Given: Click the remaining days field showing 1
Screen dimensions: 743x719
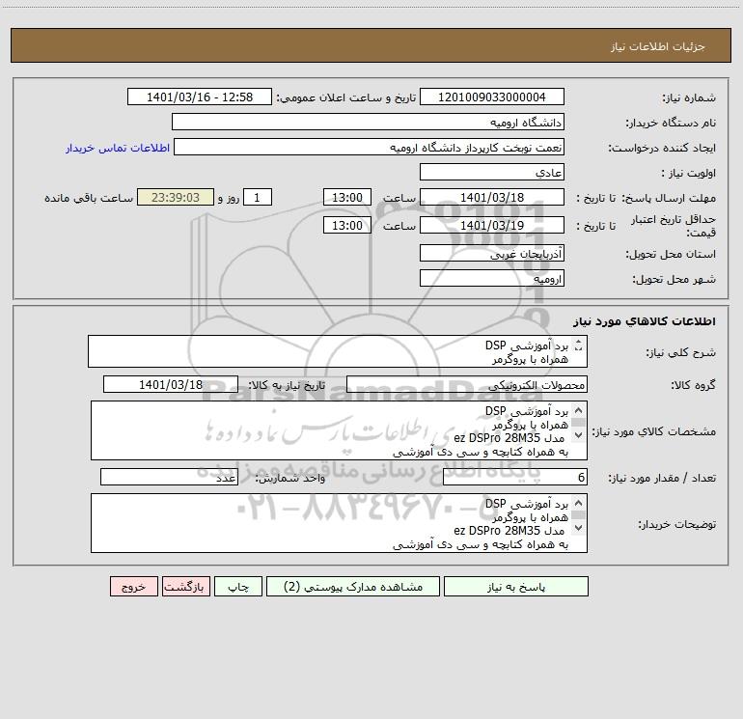Looking at the screenshot, I should tap(258, 197).
